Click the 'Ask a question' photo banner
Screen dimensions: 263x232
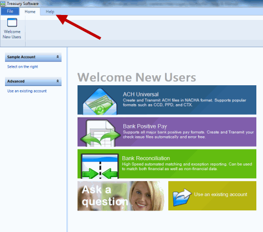point(121,196)
